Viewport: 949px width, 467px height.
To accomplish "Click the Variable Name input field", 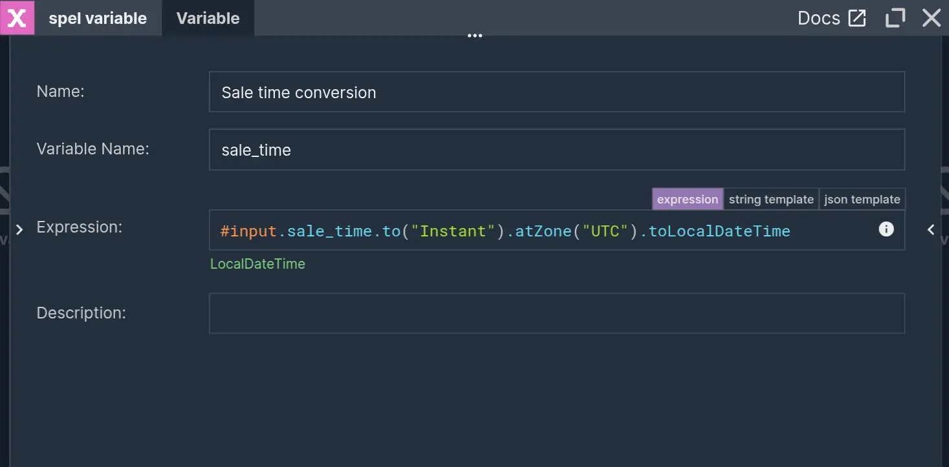I will click(556, 150).
